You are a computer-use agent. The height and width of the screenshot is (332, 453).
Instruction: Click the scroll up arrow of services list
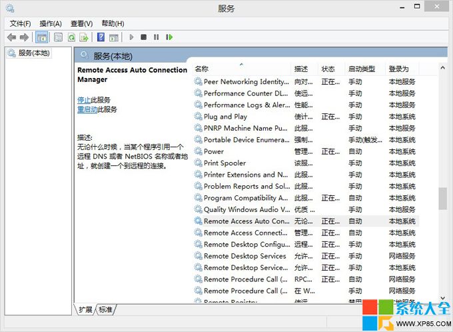pyautogui.click(x=442, y=68)
